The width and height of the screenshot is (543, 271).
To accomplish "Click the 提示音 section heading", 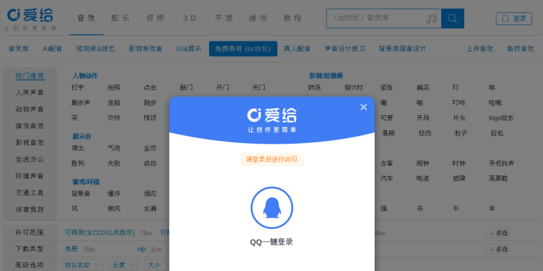I will (x=81, y=136).
